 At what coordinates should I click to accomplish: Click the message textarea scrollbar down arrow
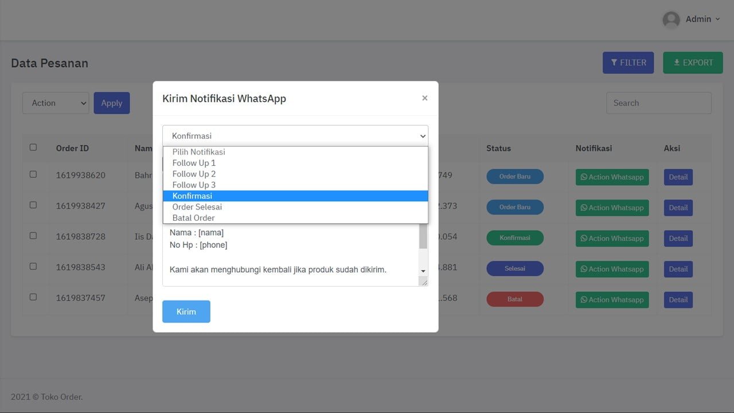[x=423, y=271]
